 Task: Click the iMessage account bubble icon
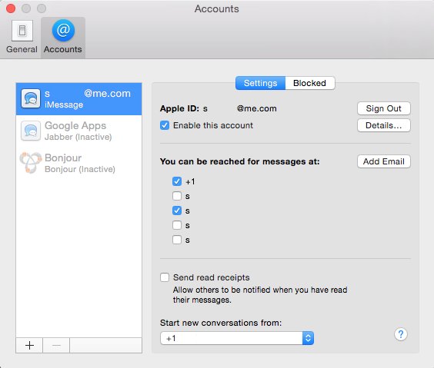point(31,98)
